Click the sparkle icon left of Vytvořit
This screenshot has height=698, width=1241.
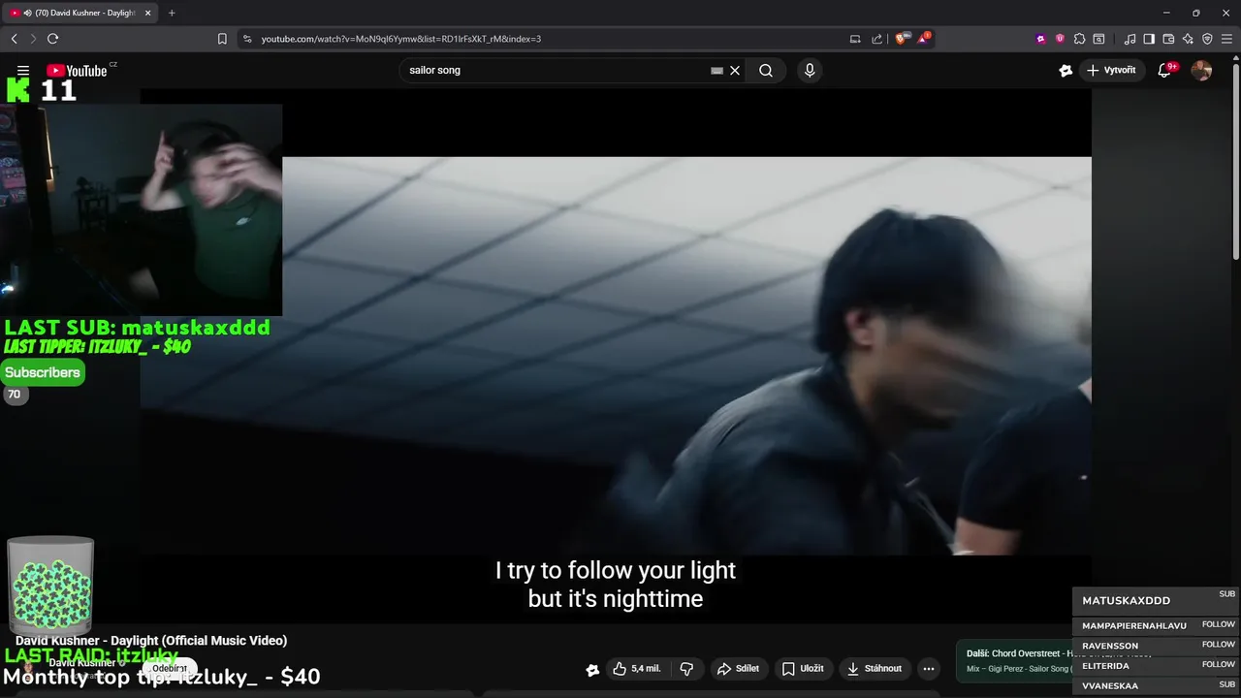click(1066, 71)
